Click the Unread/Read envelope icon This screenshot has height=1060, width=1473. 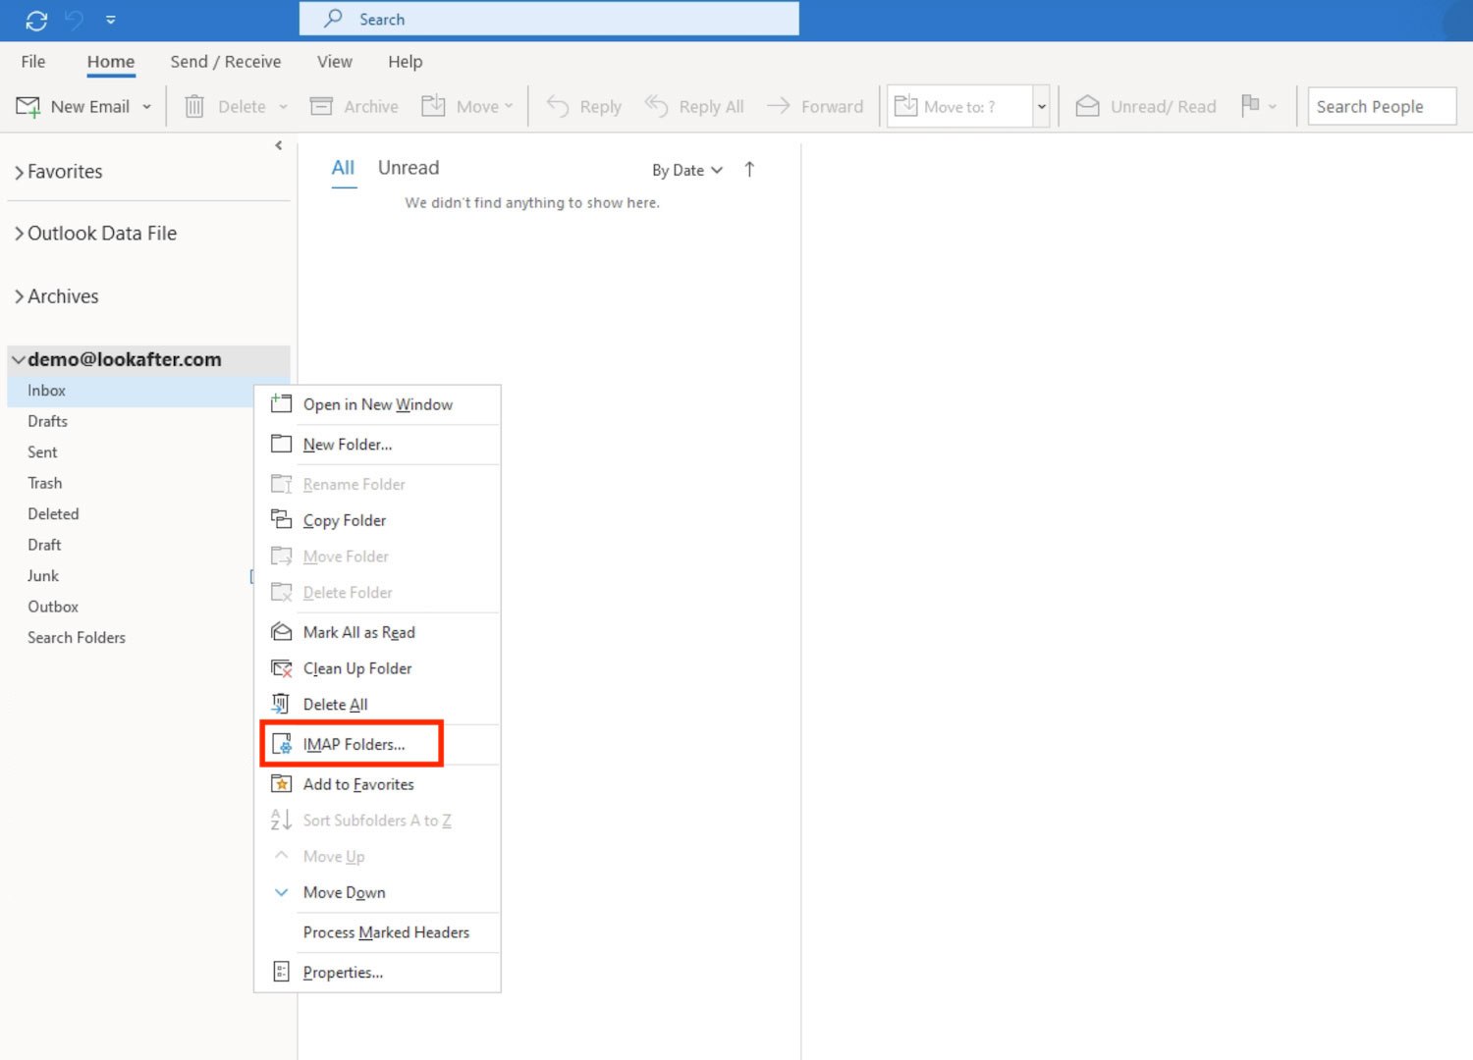[x=1087, y=106]
